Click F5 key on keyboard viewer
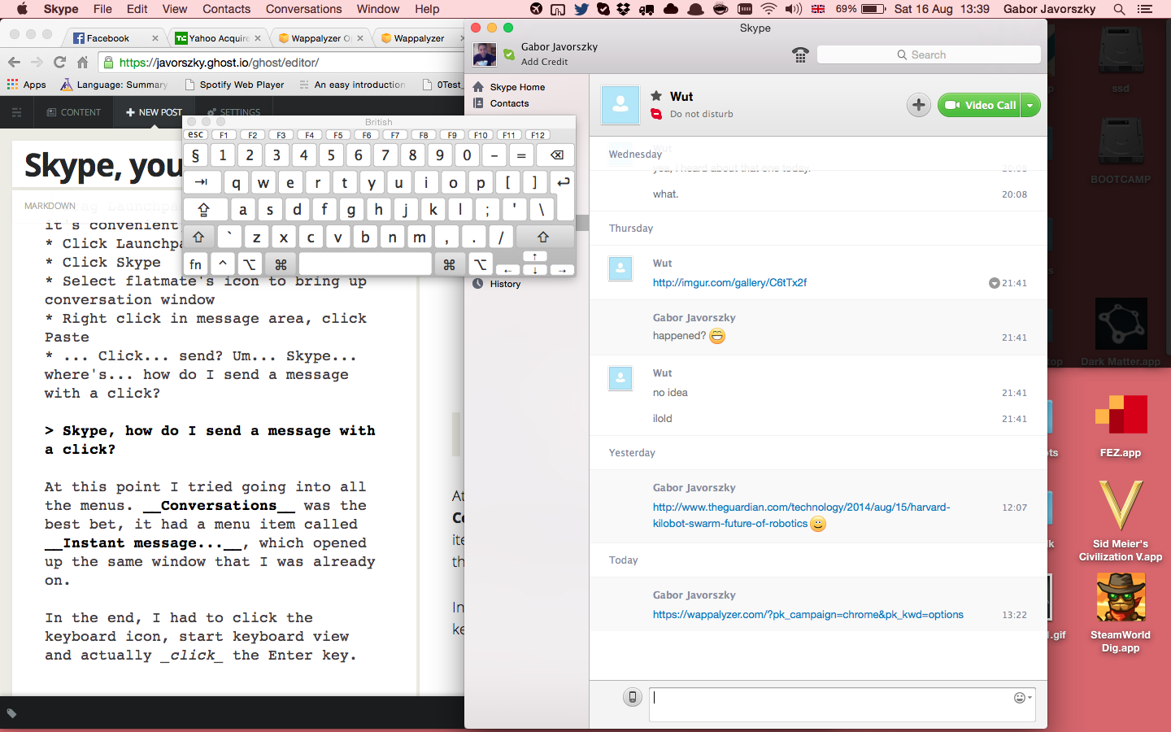Viewport: 1171px width, 732px height. click(338, 135)
